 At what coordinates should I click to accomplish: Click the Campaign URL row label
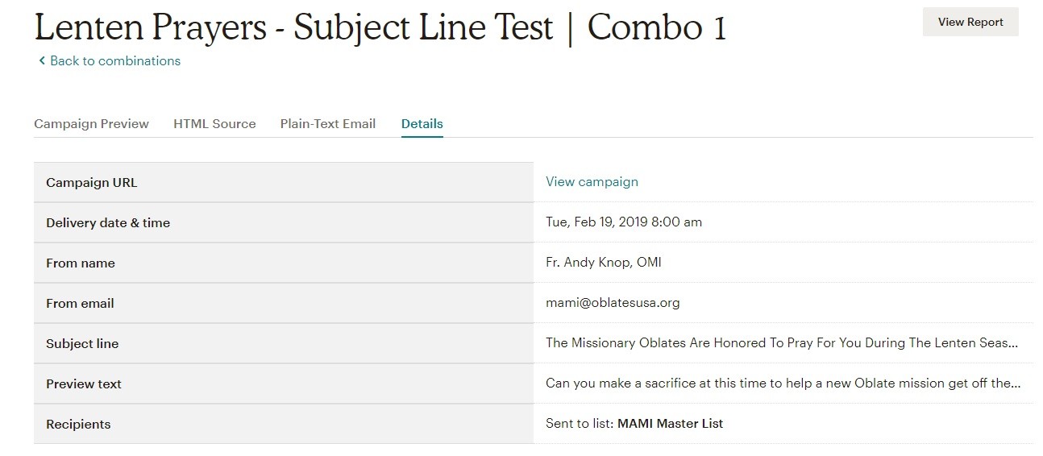[x=91, y=183]
